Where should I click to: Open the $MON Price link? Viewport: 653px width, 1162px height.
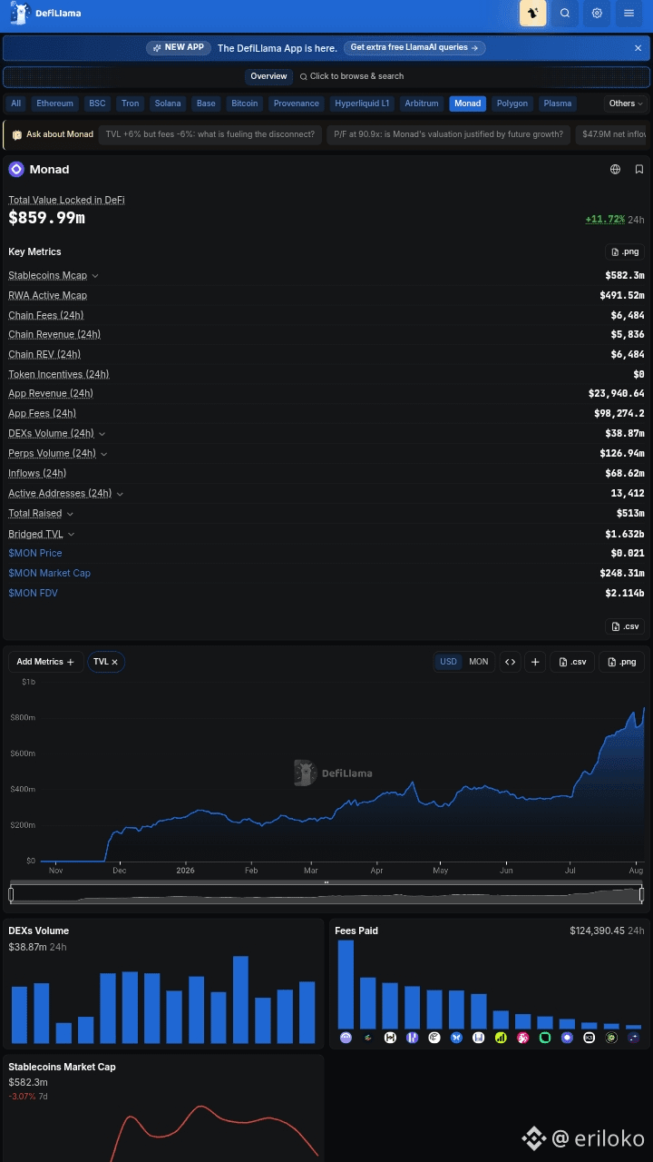click(x=35, y=553)
